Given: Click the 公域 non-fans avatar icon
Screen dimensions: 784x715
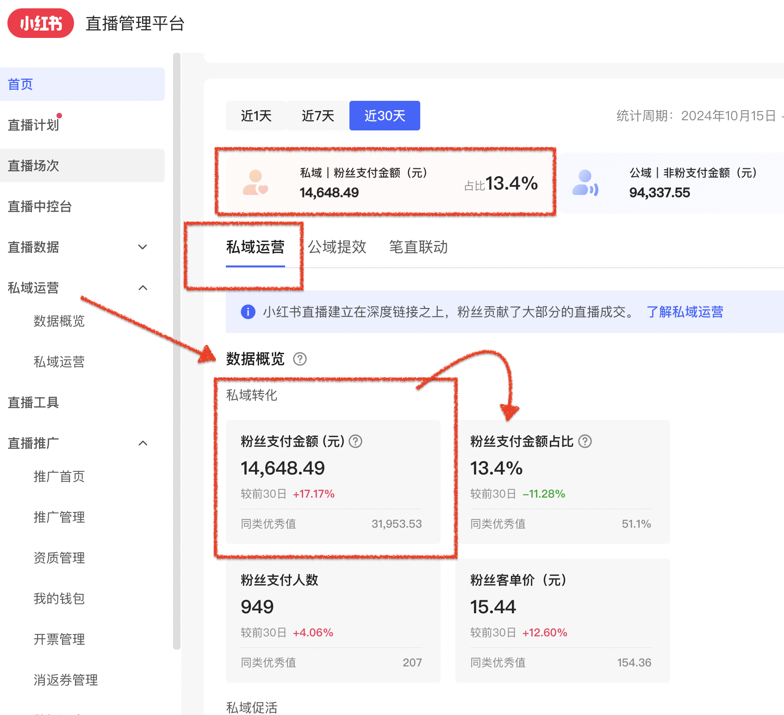Looking at the screenshot, I should 585,183.
